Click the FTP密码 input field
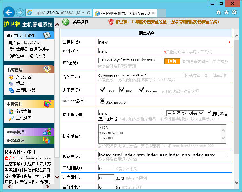Viewport: 242px width, 192px height. tap(130, 60)
